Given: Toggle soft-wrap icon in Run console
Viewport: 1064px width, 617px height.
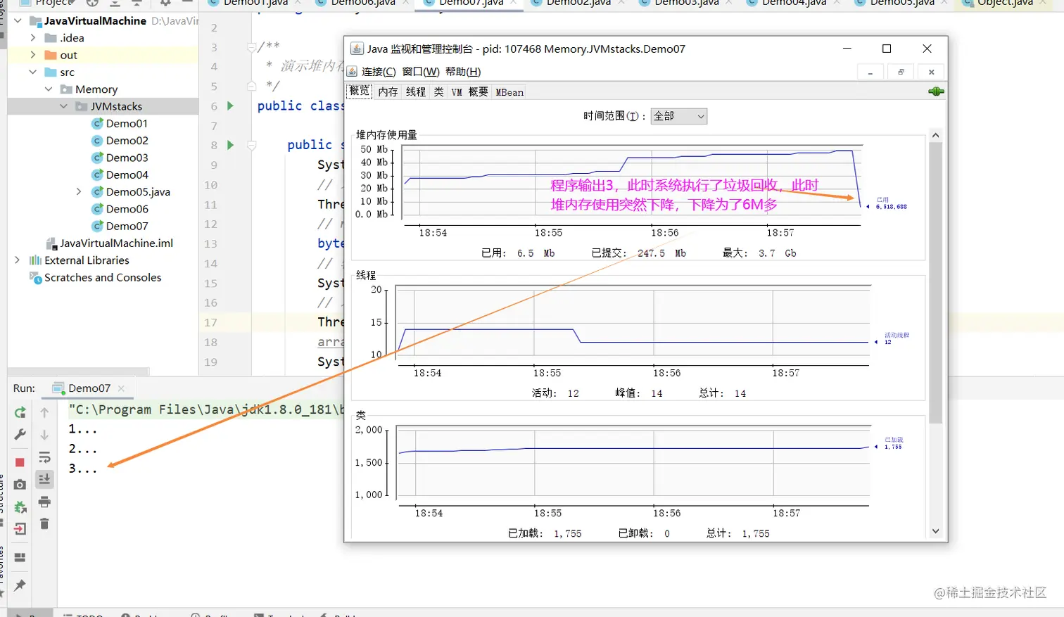Looking at the screenshot, I should (44, 458).
